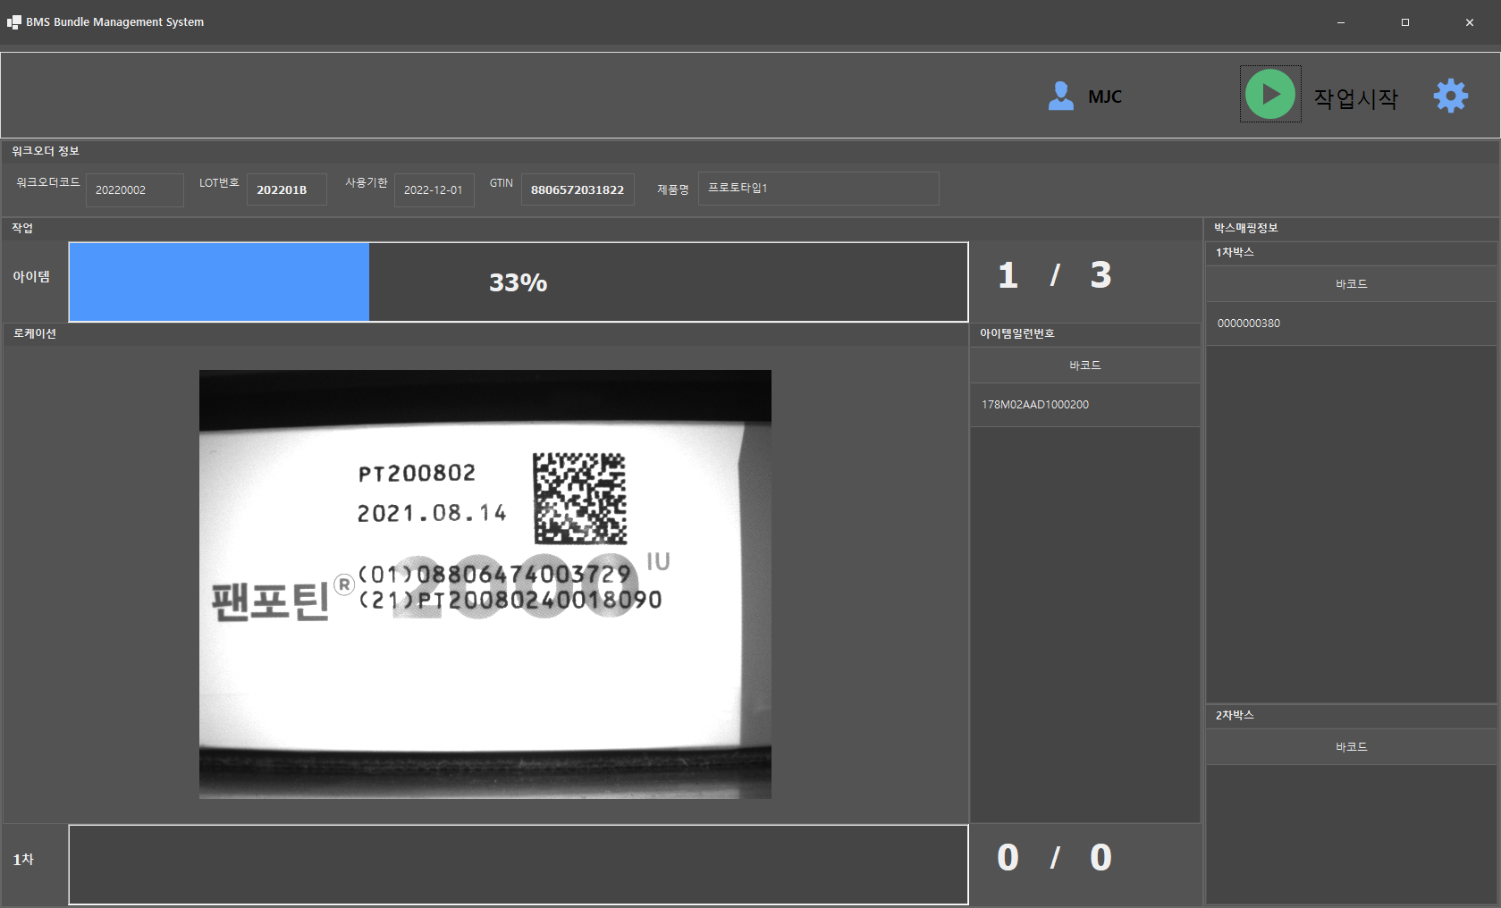This screenshot has width=1501, height=908.
Task: Select the GTIN field 8806572031822
Action: [x=578, y=189]
